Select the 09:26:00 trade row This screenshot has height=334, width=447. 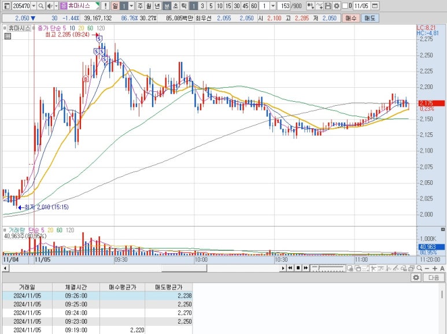click(97, 295)
